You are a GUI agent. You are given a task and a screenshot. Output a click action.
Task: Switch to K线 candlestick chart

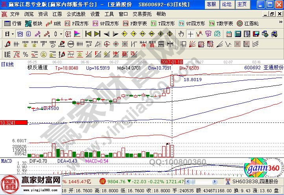[x=53, y=24]
